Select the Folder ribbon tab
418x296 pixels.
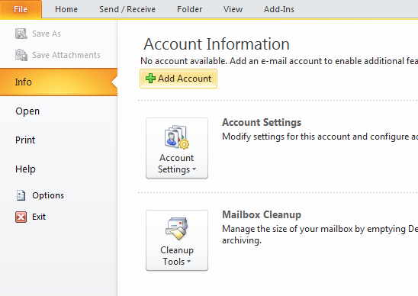(x=189, y=9)
